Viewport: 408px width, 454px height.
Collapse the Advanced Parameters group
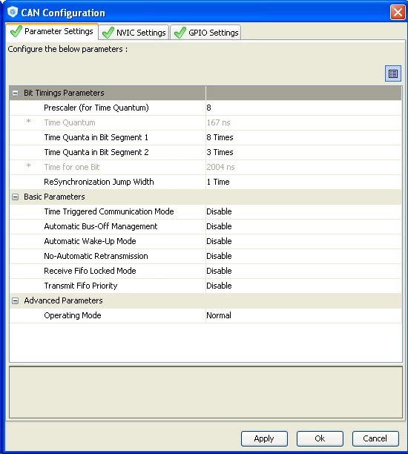(x=15, y=301)
